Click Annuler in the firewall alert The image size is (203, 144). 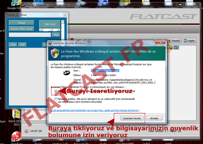click(154, 118)
